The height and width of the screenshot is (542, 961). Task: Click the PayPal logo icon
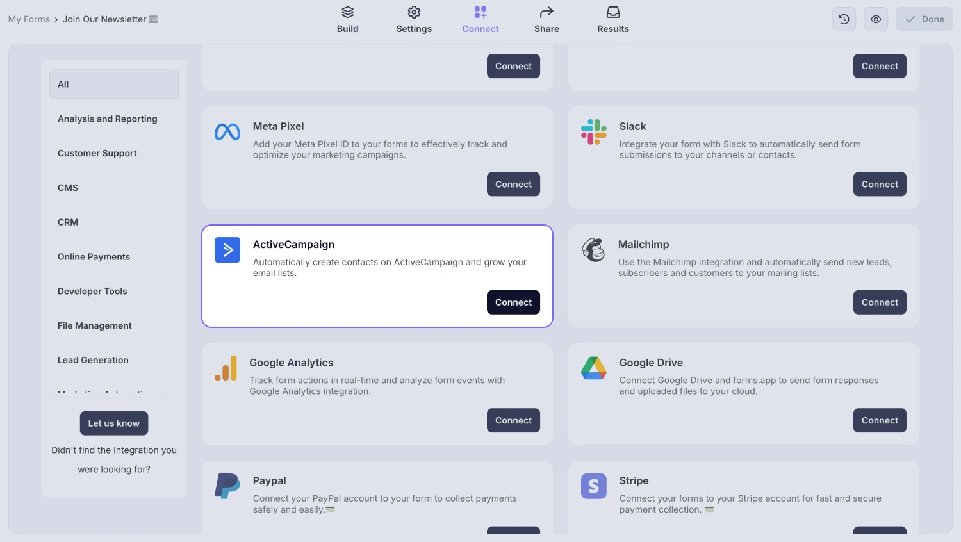[x=227, y=486]
